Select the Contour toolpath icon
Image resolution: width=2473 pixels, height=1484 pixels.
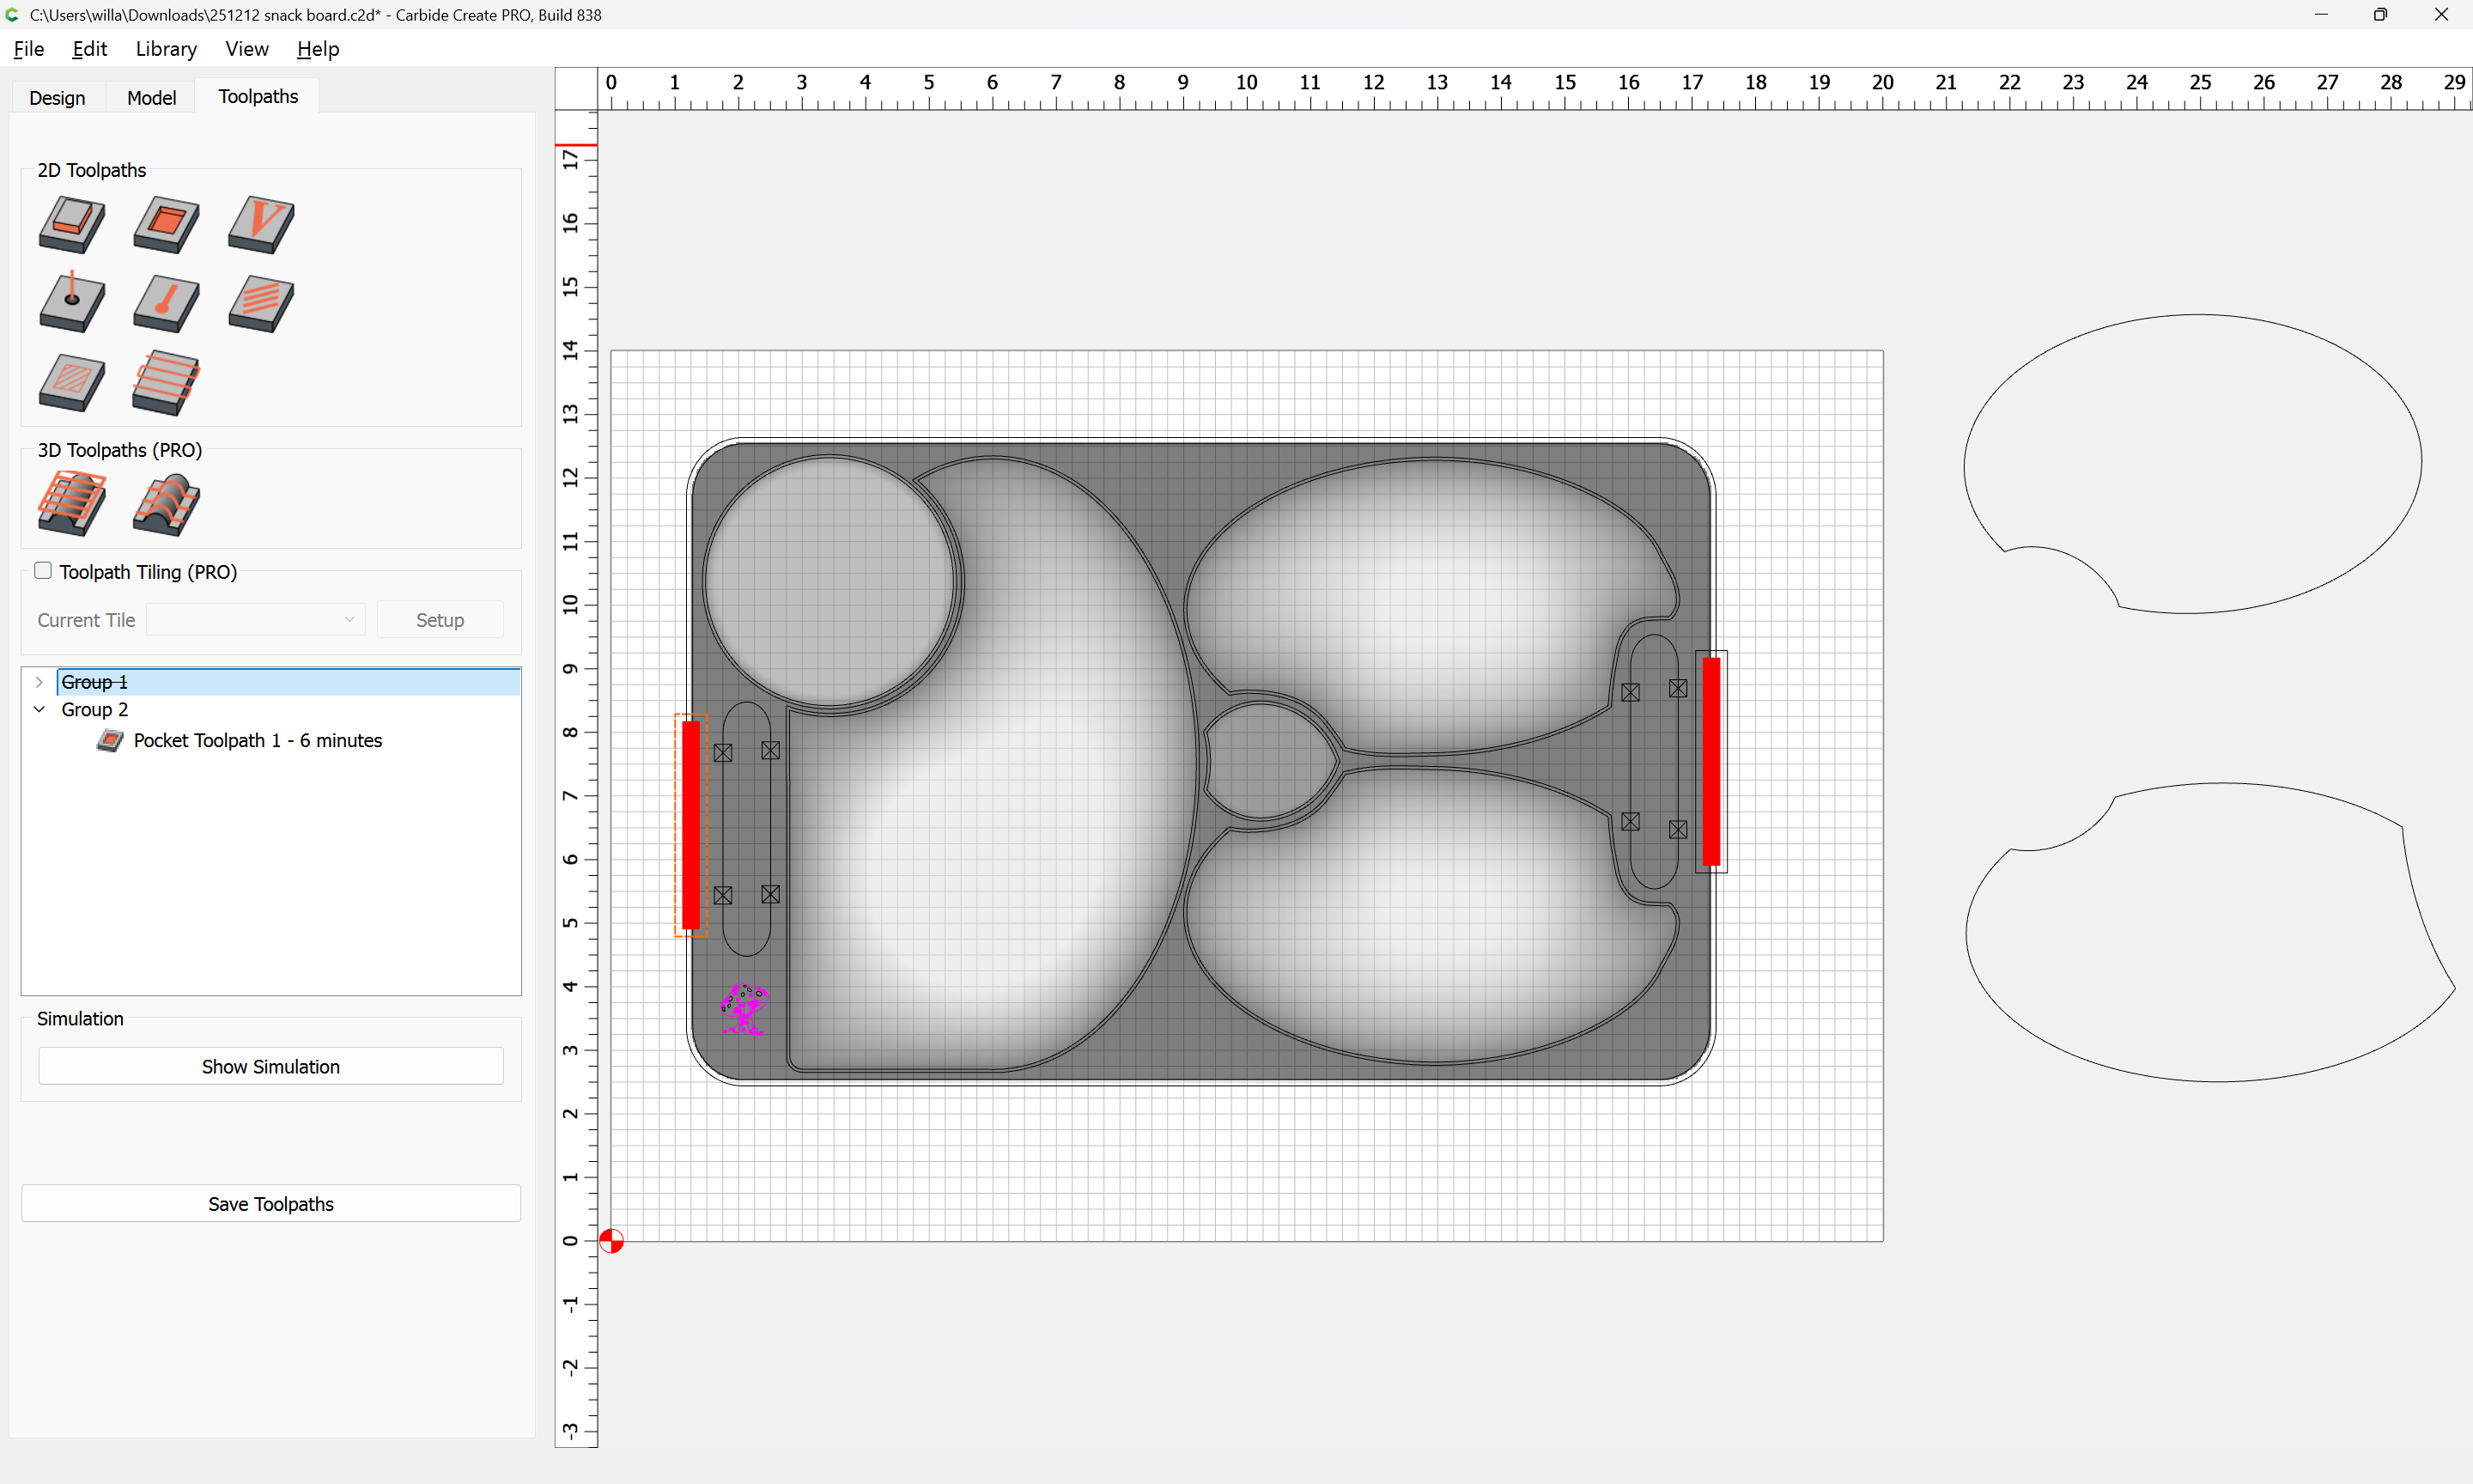point(71,224)
